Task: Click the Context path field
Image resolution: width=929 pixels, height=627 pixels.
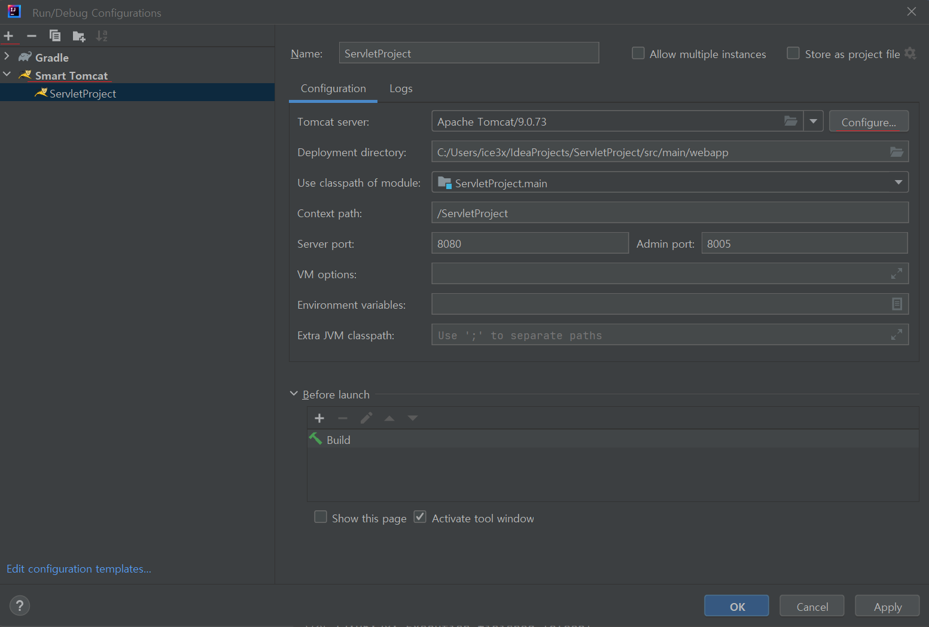Action: coord(670,212)
